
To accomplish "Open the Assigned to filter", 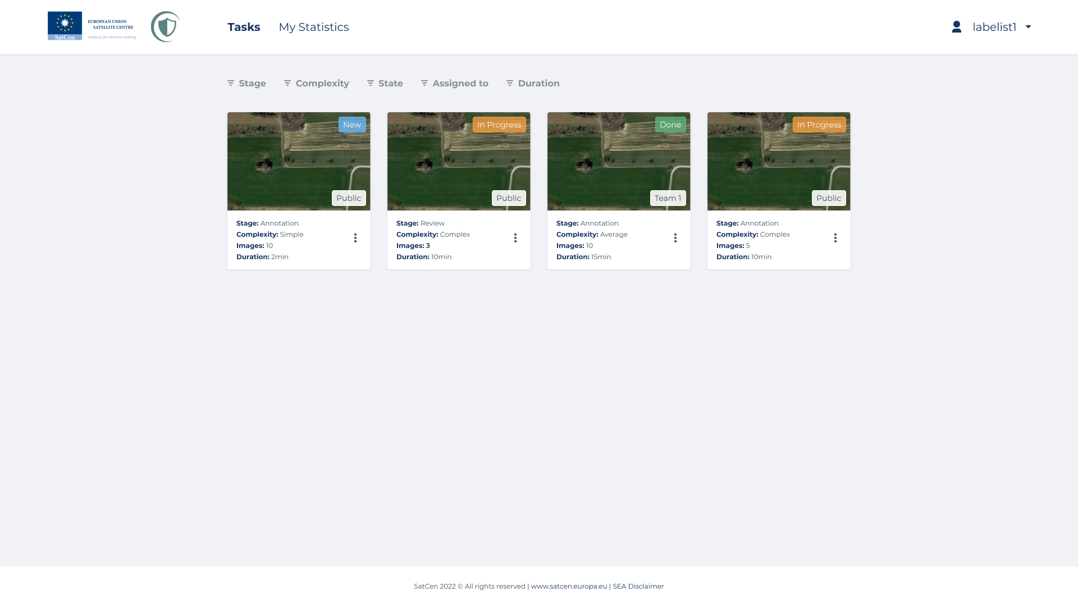I will tap(455, 83).
